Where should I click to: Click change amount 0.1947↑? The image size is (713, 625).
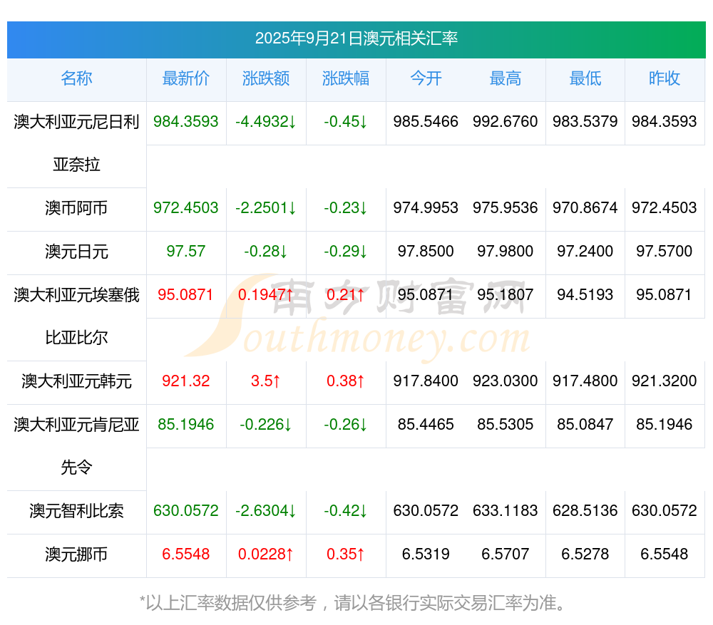(266, 295)
